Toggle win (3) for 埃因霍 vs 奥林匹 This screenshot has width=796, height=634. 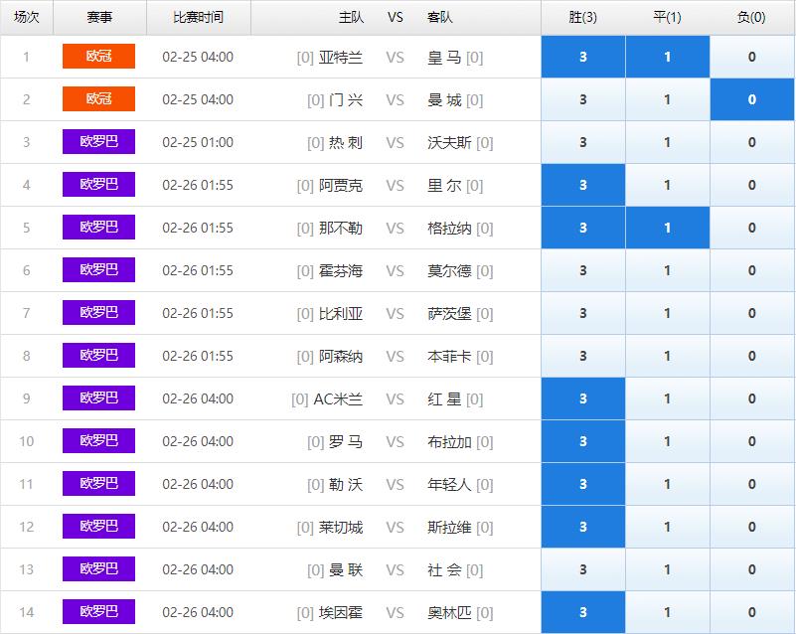[x=583, y=612]
